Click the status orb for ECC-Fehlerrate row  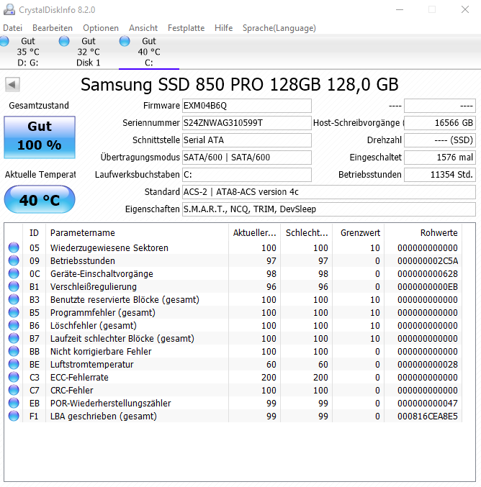14,377
